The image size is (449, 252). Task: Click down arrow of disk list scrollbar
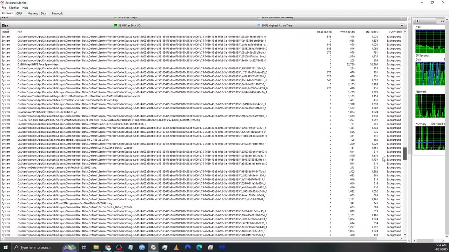(405, 235)
